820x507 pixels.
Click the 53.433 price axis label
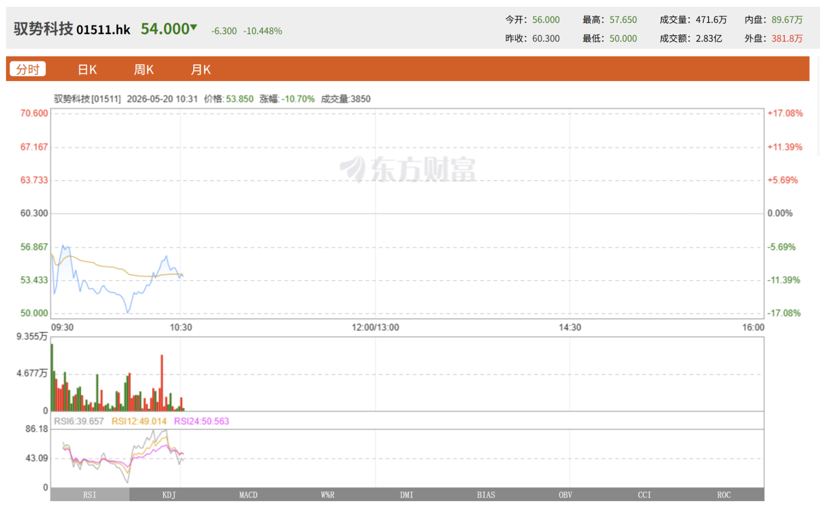(34, 280)
